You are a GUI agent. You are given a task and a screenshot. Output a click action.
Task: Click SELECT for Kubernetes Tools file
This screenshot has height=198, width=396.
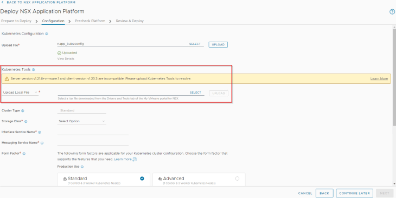pyautogui.click(x=195, y=93)
